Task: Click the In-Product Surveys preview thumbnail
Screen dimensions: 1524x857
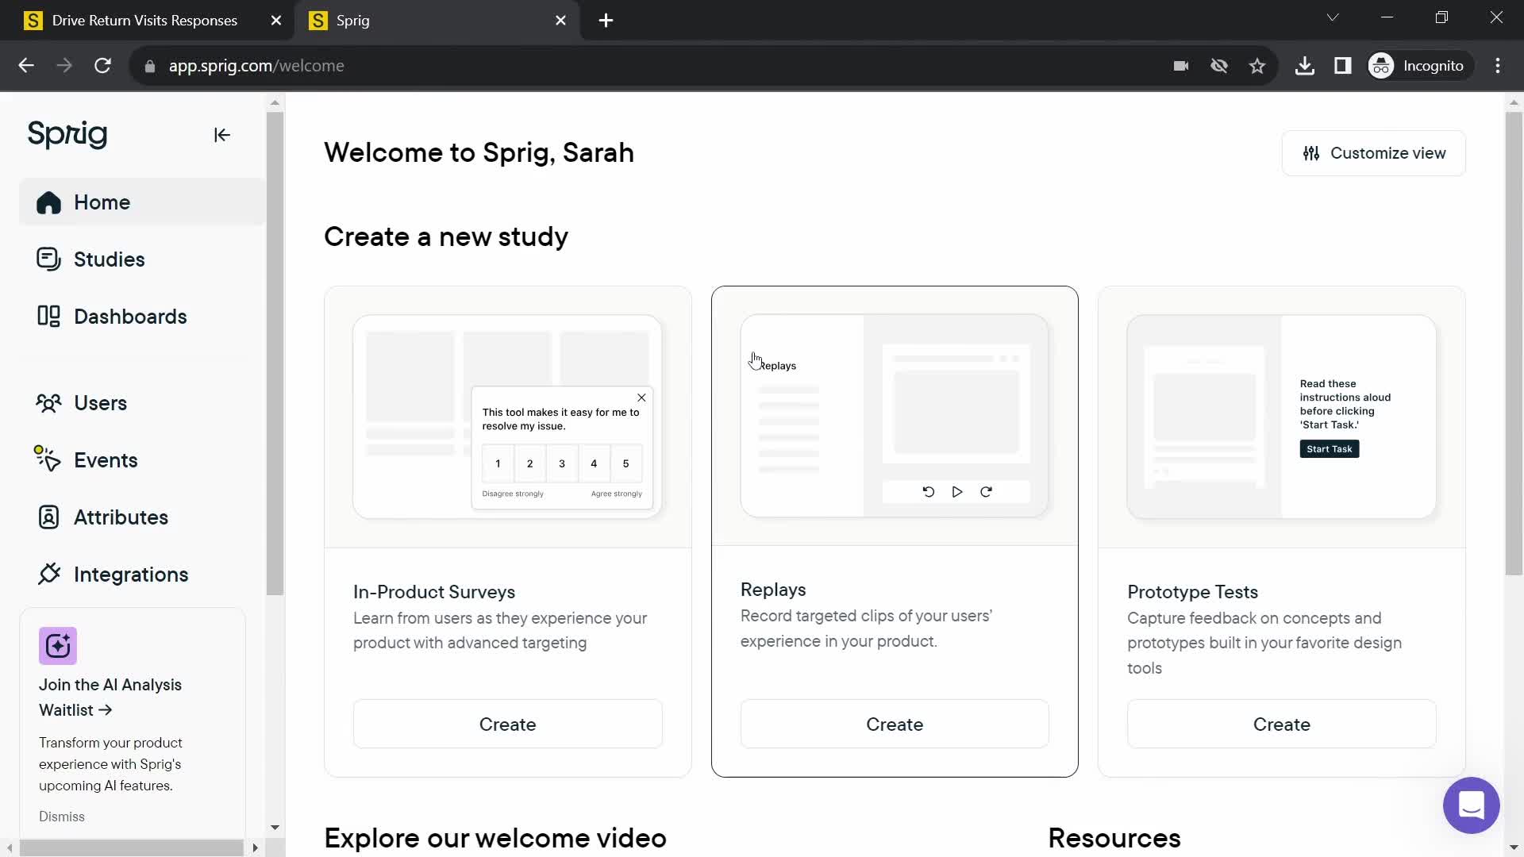Action: pos(507,417)
